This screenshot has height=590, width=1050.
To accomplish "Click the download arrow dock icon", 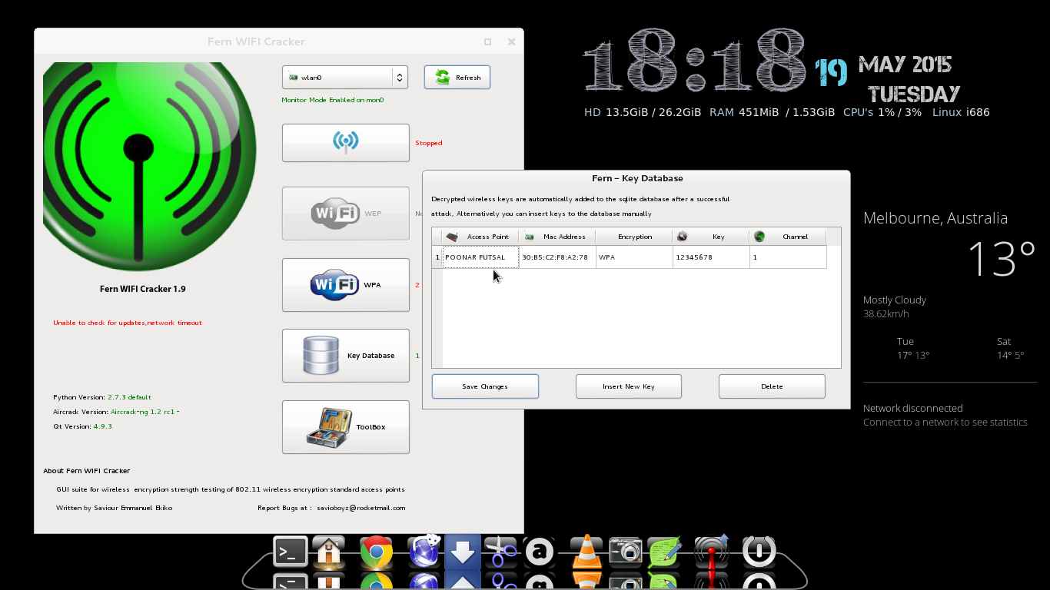I will pyautogui.click(x=463, y=552).
